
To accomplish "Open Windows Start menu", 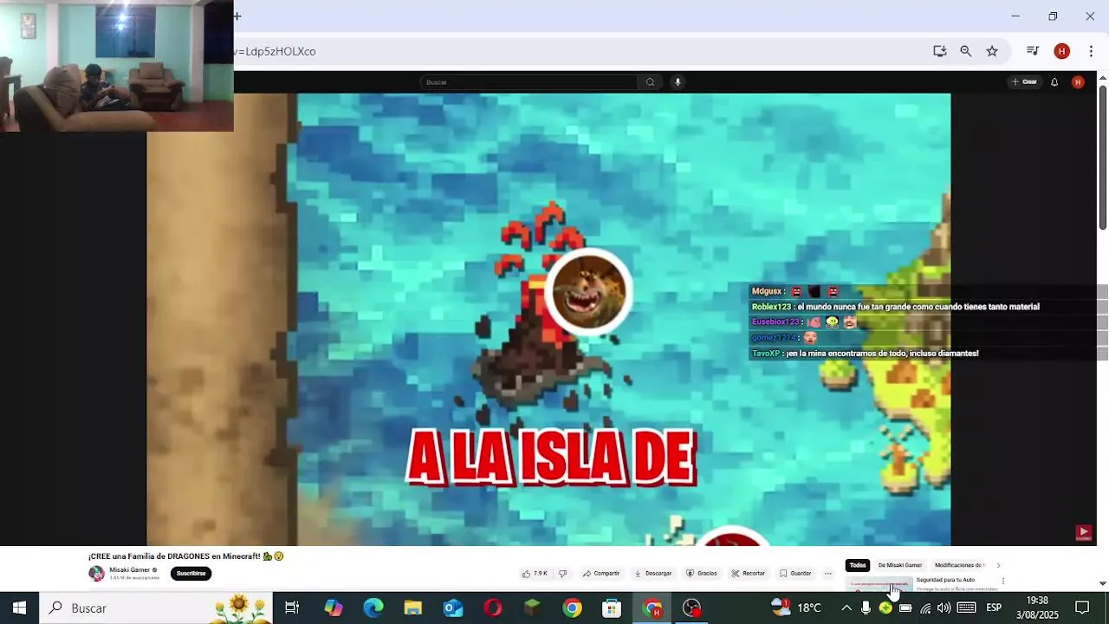I will (x=19, y=608).
